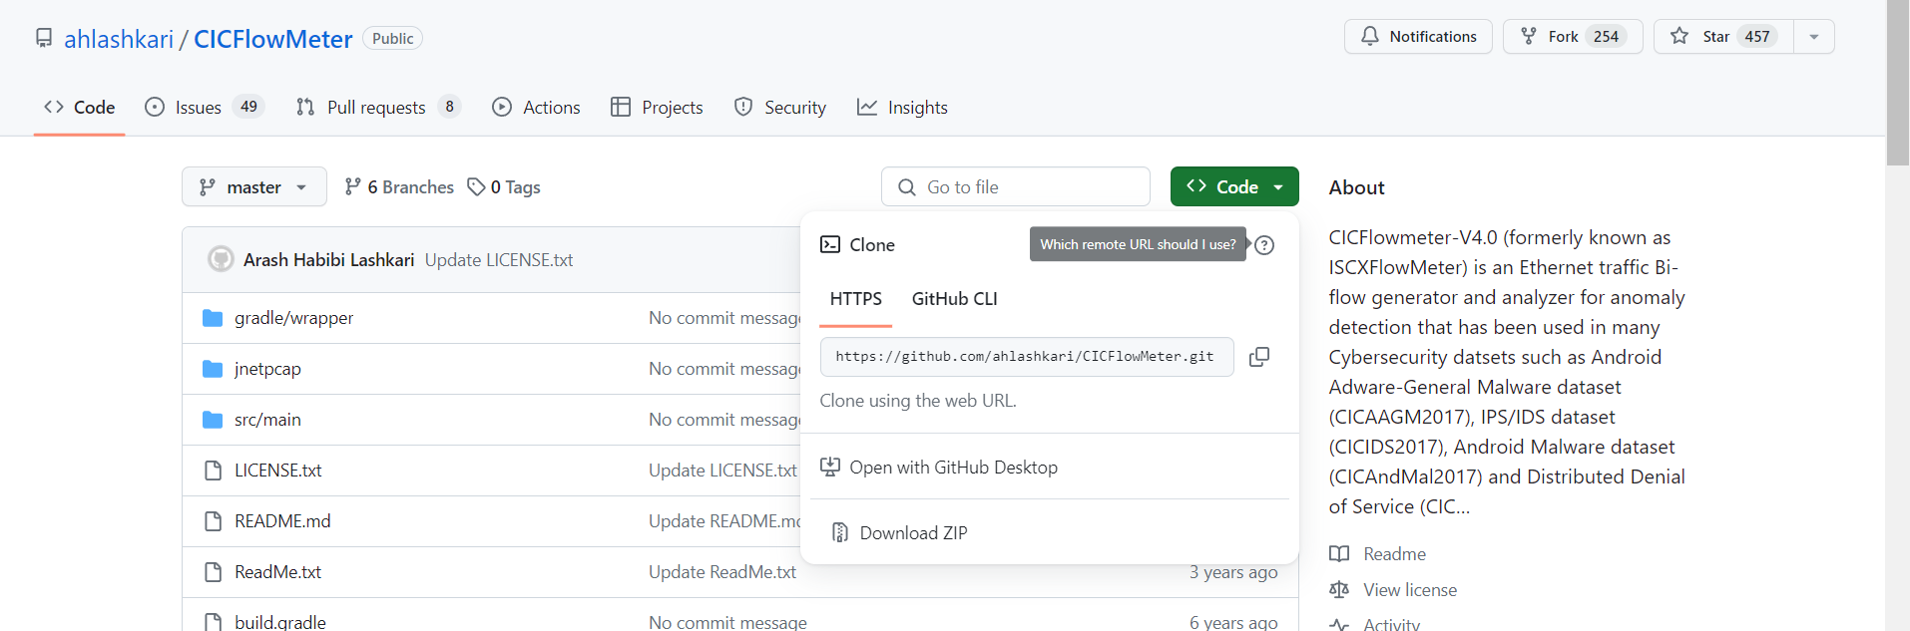Open the gradle/wrapper folder
Image resolution: width=1910 pixels, height=631 pixels.
293,318
